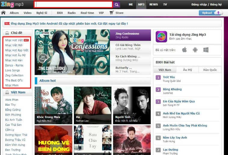Select Cô Gái Nông Thôn in banner list
Viewport: 228px width, 155px height.
(128, 45)
